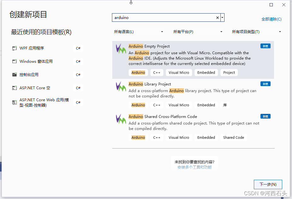
Task: Click the 新建 badge on Arduino Library Project
Action: click(x=266, y=84)
